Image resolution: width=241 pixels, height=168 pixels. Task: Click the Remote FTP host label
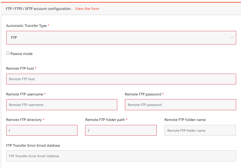(20, 69)
